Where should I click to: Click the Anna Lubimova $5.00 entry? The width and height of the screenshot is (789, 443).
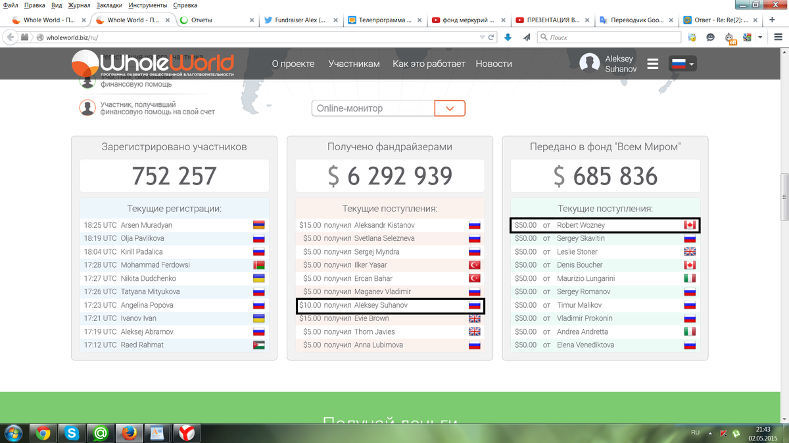[x=390, y=345]
